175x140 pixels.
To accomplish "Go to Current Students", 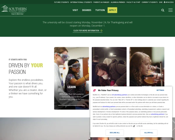I will 150,2.
